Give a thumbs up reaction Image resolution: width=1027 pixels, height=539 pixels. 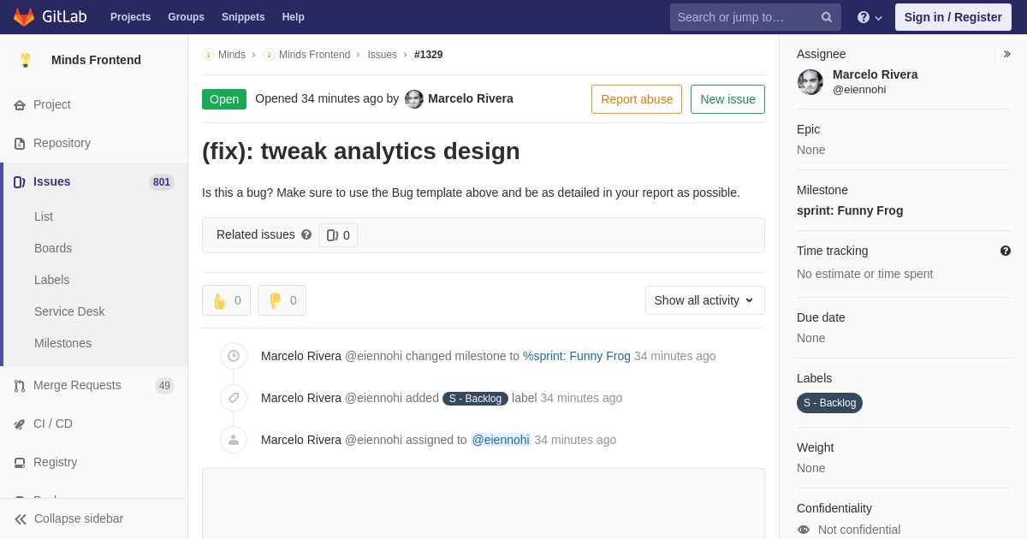pos(226,300)
